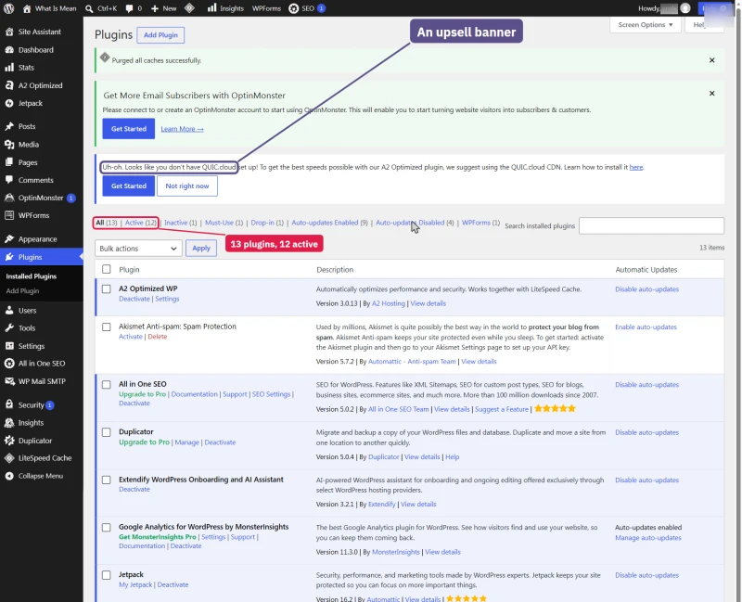This screenshot has width=742, height=602.
Task: Click the LiteSpeed diamond icon in admin bar
Action: tap(189, 8)
